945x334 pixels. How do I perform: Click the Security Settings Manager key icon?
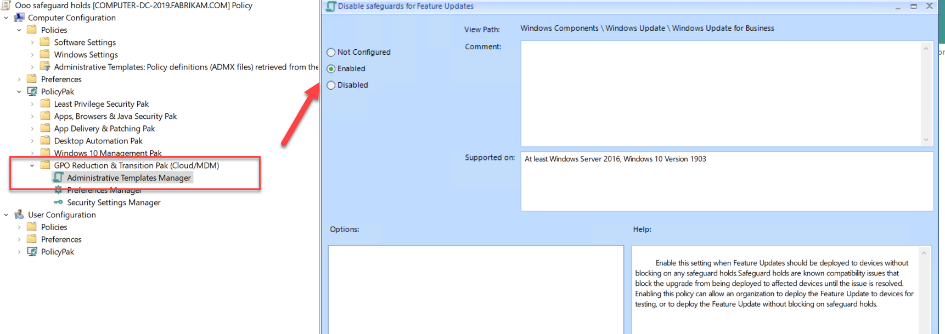tap(58, 202)
